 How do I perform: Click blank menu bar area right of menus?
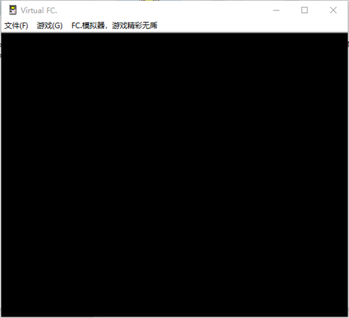coord(250,26)
